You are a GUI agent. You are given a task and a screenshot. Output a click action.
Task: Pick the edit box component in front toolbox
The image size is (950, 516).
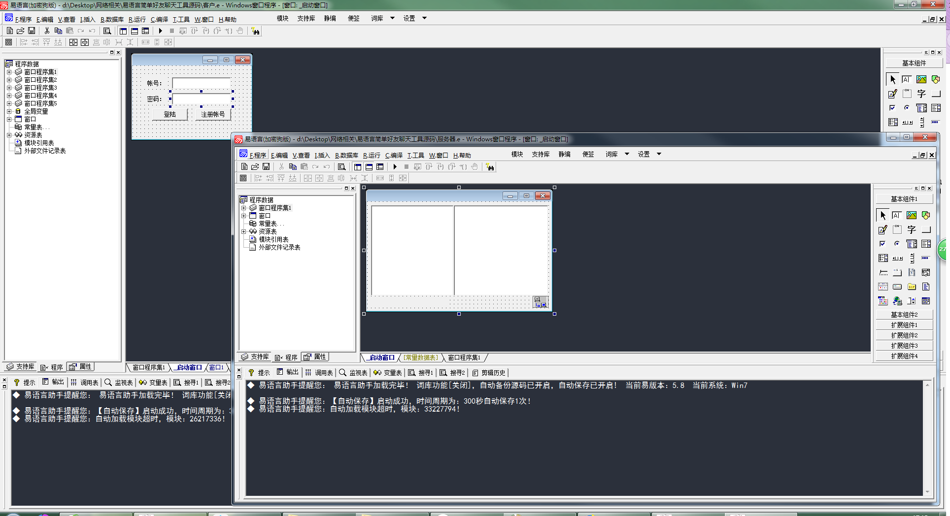[897, 215]
